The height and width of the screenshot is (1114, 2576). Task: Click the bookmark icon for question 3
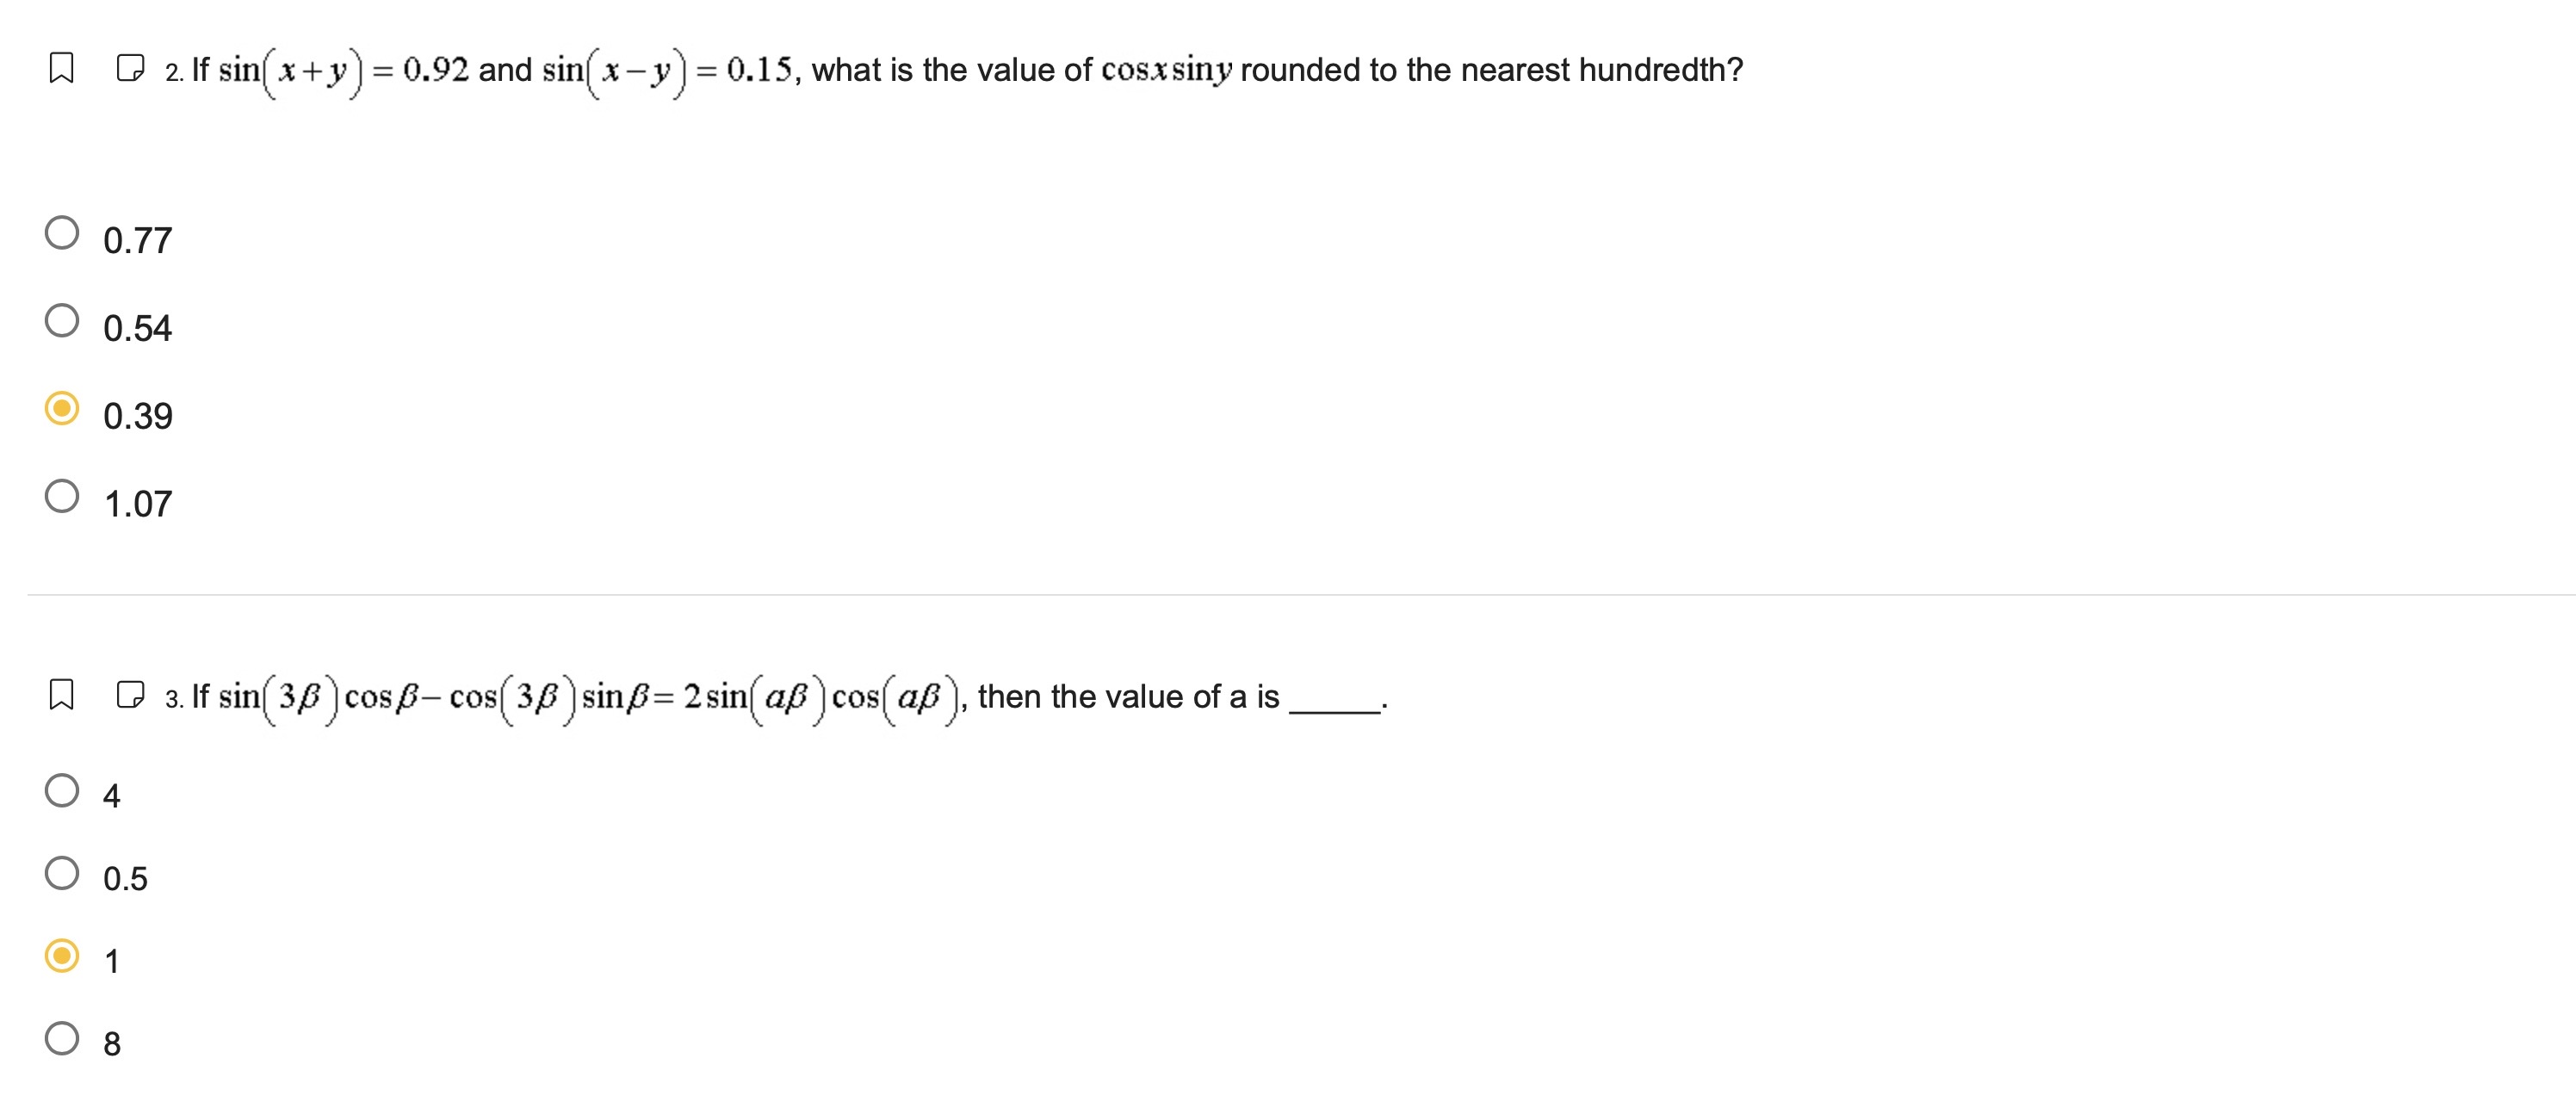60,696
